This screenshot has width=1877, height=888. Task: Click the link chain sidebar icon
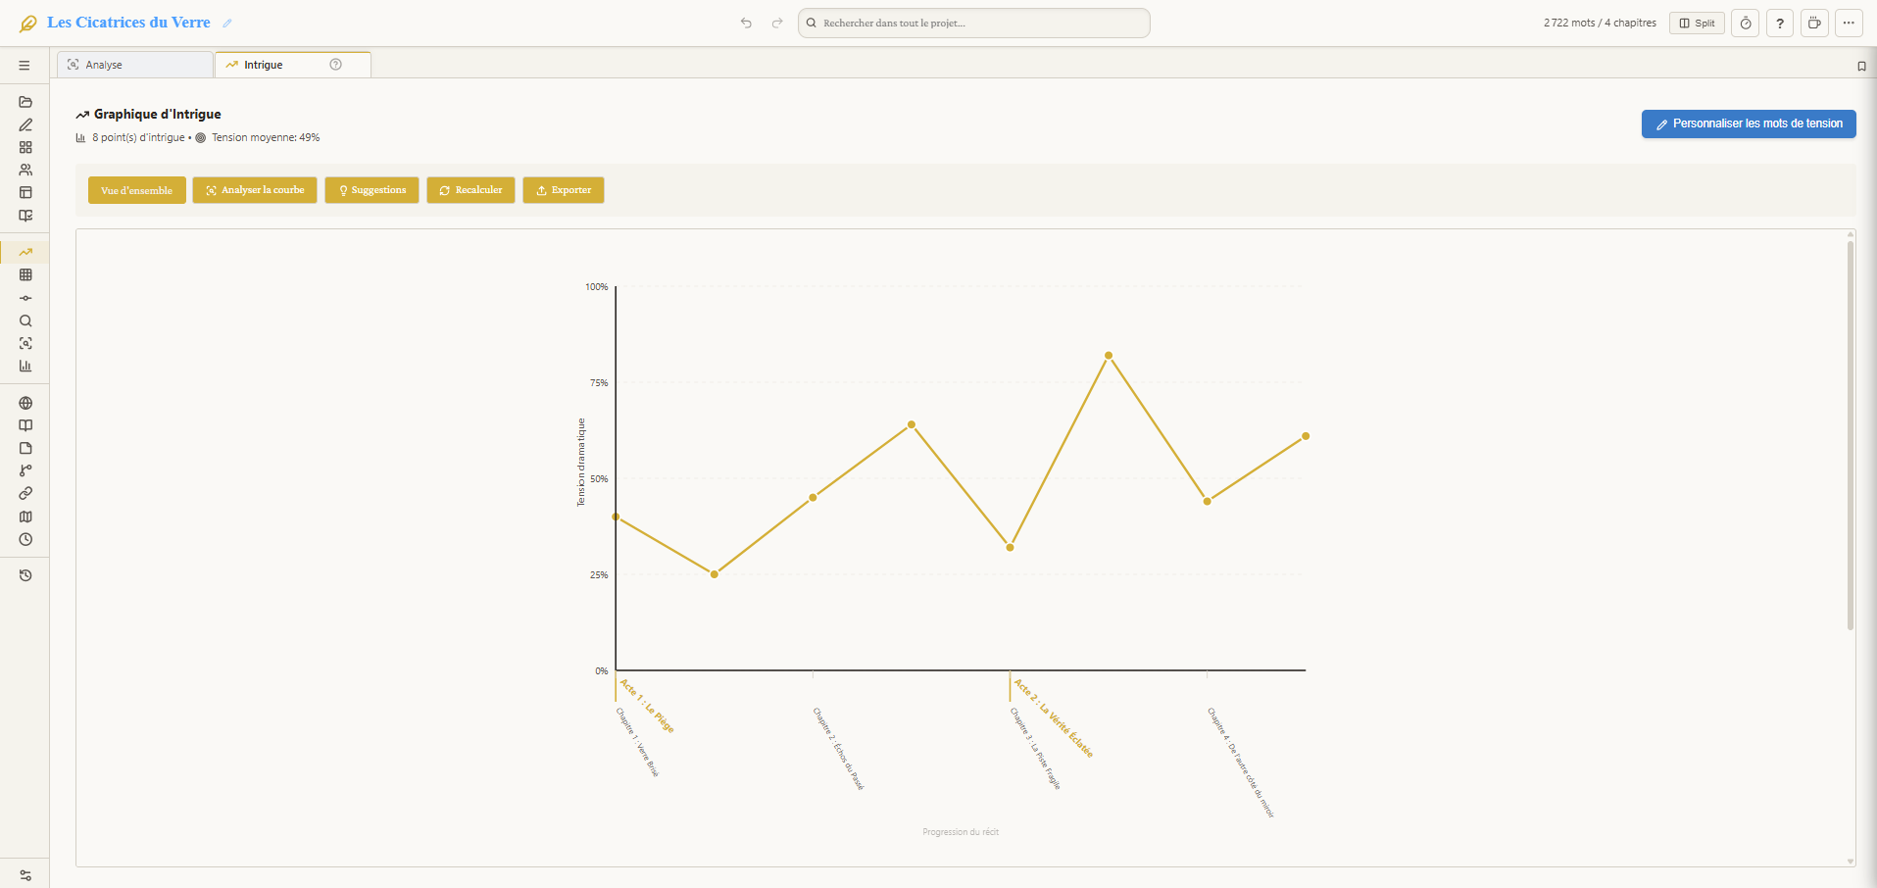pyautogui.click(x=25, y=493)
